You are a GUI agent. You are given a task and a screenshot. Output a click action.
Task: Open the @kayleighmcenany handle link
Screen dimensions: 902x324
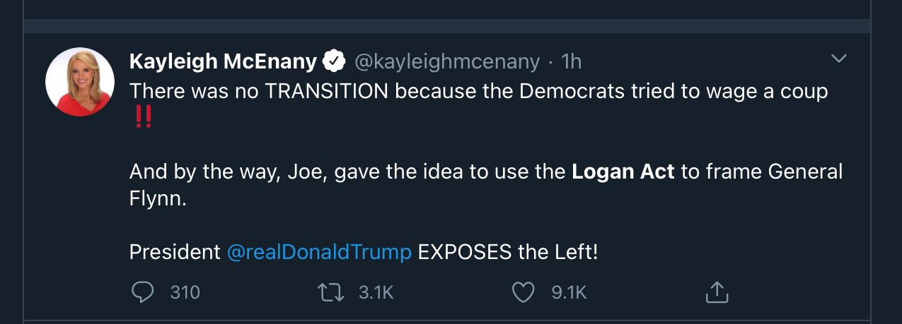tap(446, 62)
